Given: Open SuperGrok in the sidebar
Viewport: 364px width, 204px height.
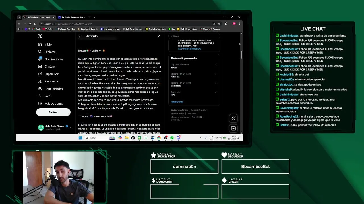Looking at the screenshot, I should (x=48, y=74).
